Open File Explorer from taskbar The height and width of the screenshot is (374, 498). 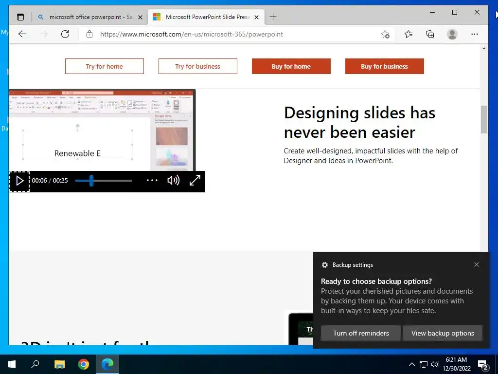tap(59, 364)
